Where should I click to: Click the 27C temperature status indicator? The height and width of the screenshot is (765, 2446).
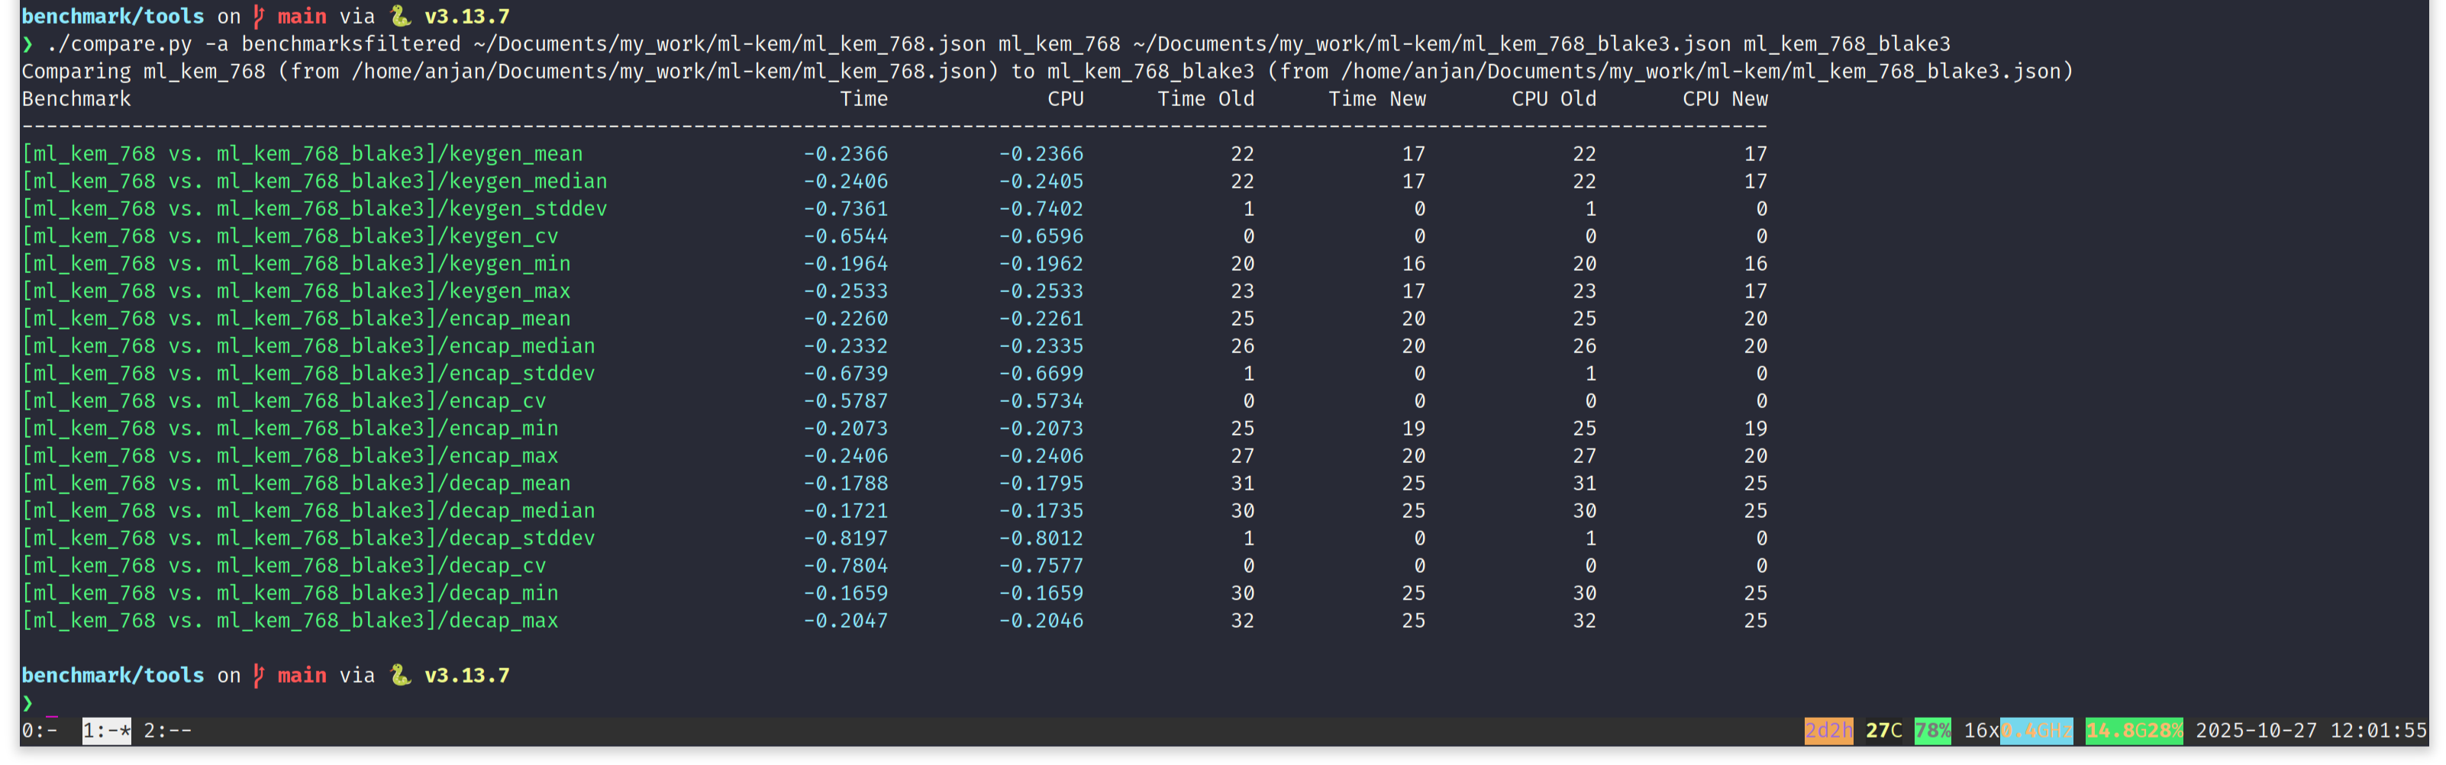pyautogui.click(x=1883, y=730)
